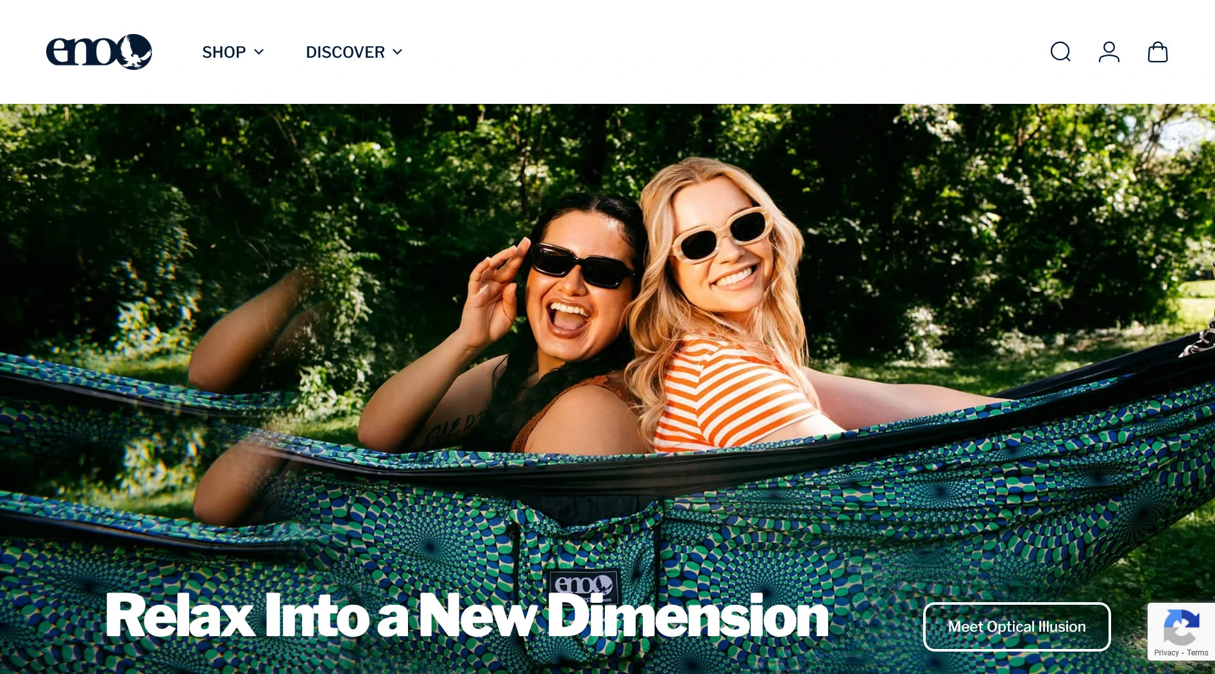This screenshot has height=674, width=1215.
Task: Open the DISCOVER menu label
Action: coord(345,52)
